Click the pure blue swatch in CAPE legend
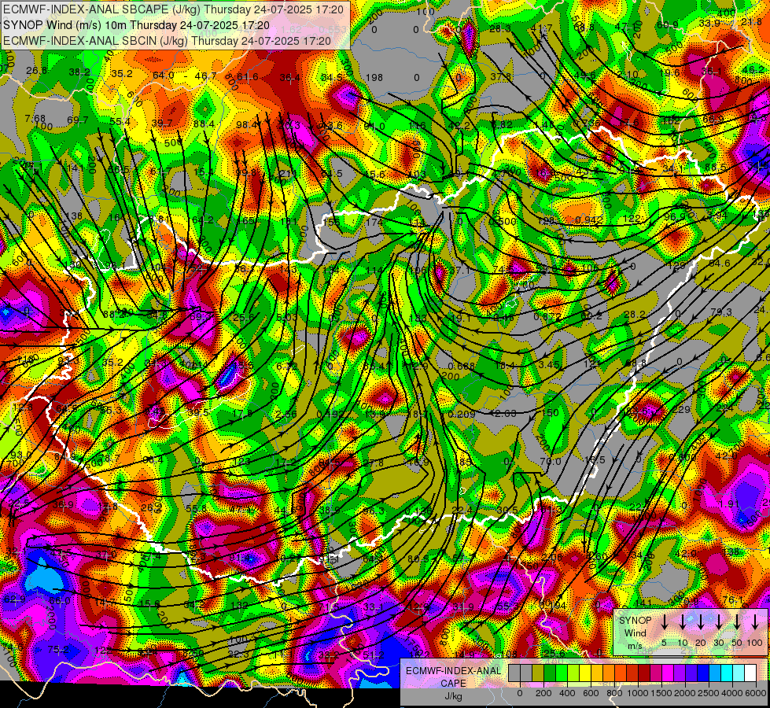This screenshot has height=708, width=770. click(x=704, y=673)
